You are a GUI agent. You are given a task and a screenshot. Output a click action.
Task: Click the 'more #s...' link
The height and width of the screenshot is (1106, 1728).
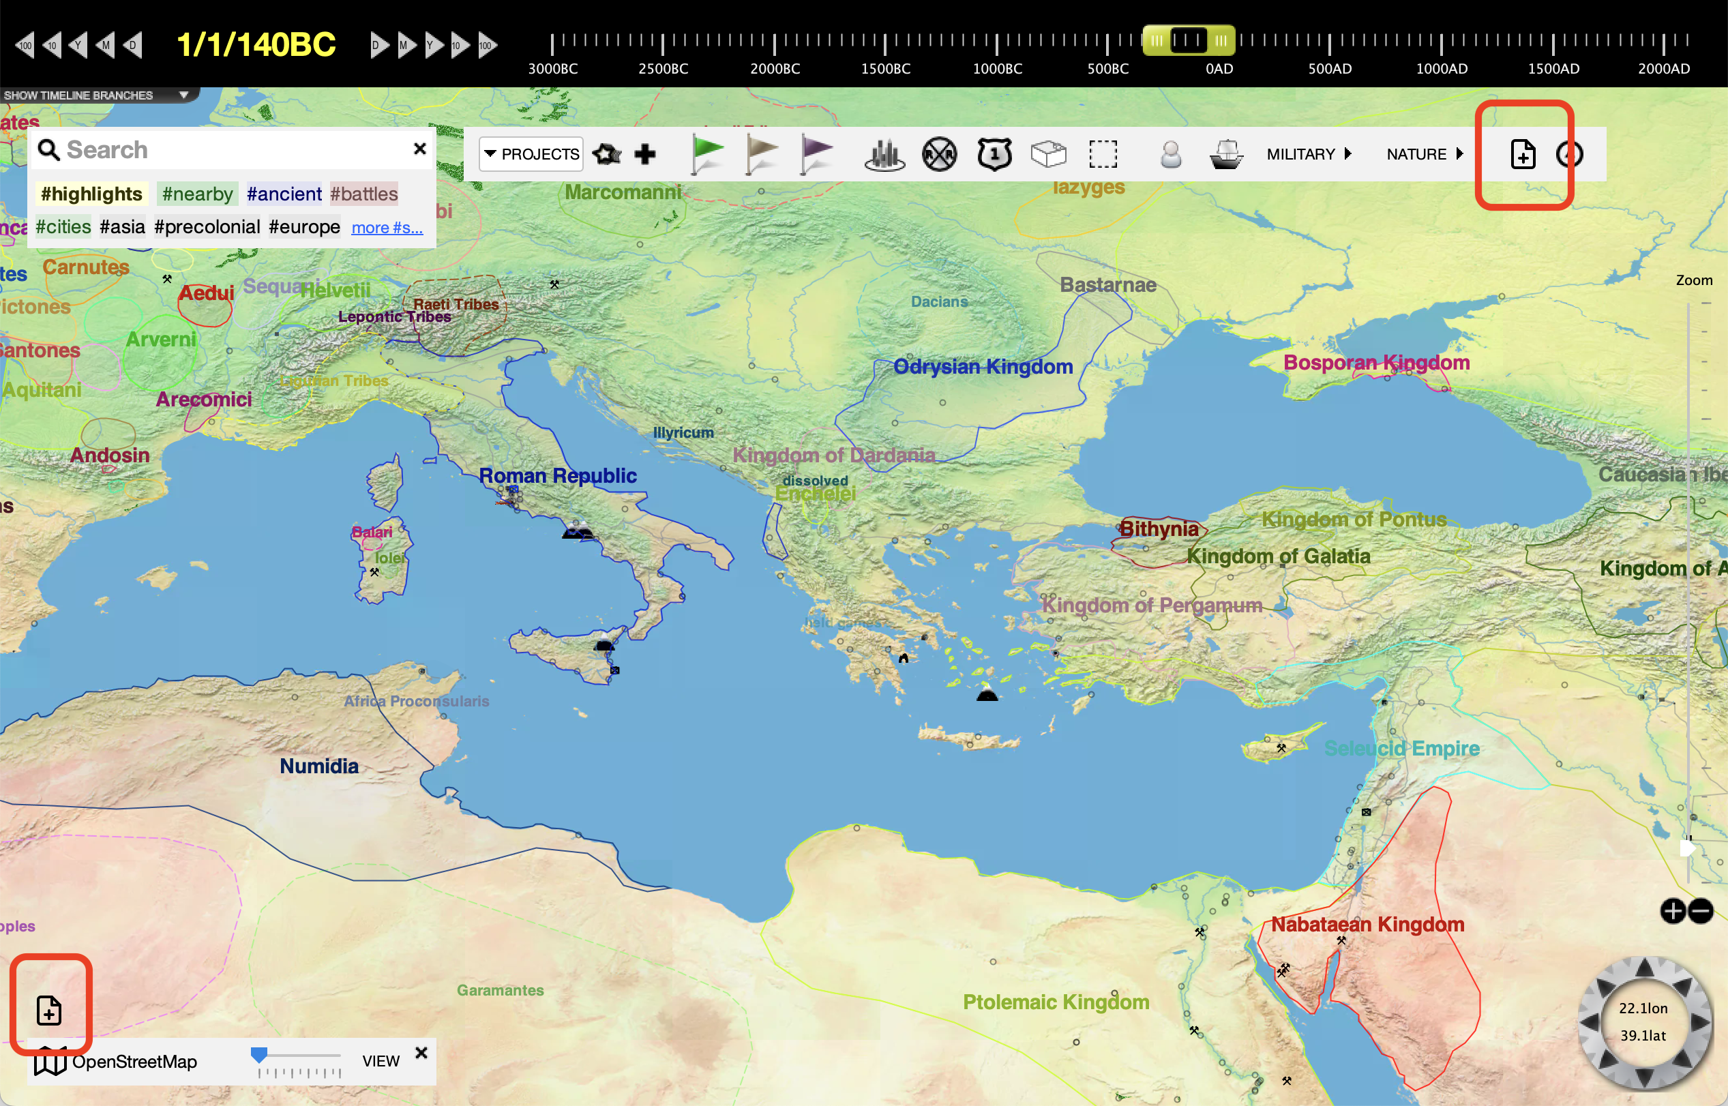(387, 228)
